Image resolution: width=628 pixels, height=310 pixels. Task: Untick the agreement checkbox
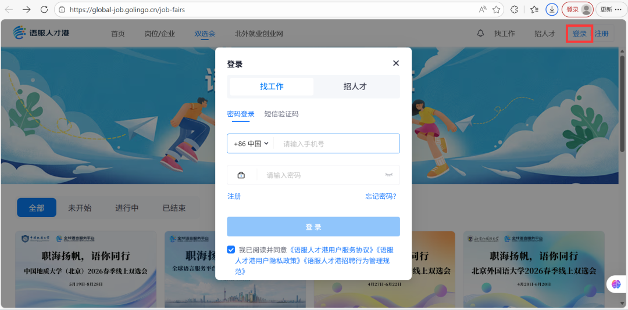[x=231, y=250]
